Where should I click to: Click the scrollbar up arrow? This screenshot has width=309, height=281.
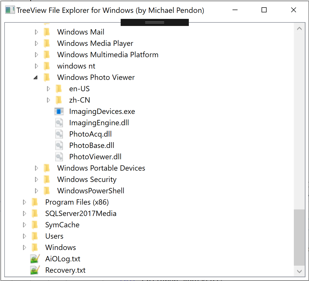tap(299, 28)
